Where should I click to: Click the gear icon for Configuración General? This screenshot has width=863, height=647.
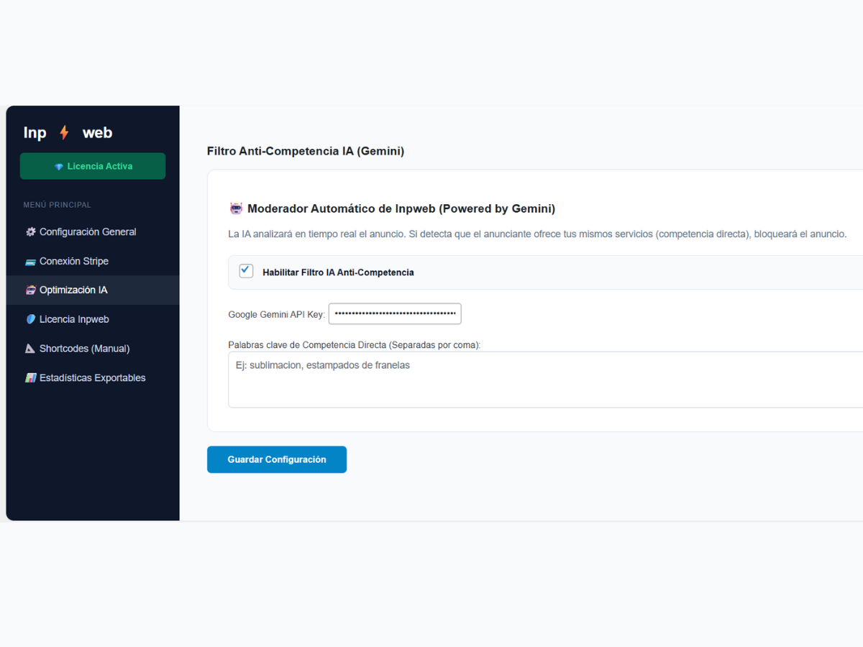[x=29, y=231]
